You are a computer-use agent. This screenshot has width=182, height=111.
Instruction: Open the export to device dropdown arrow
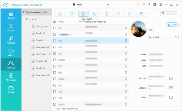[87, 14]
